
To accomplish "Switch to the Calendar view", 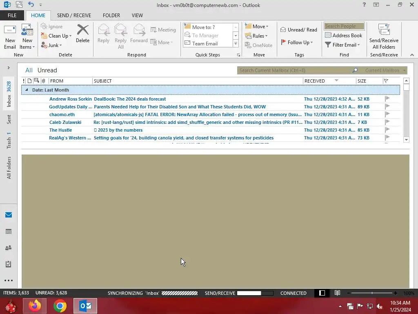I will (x=9, y=231).
